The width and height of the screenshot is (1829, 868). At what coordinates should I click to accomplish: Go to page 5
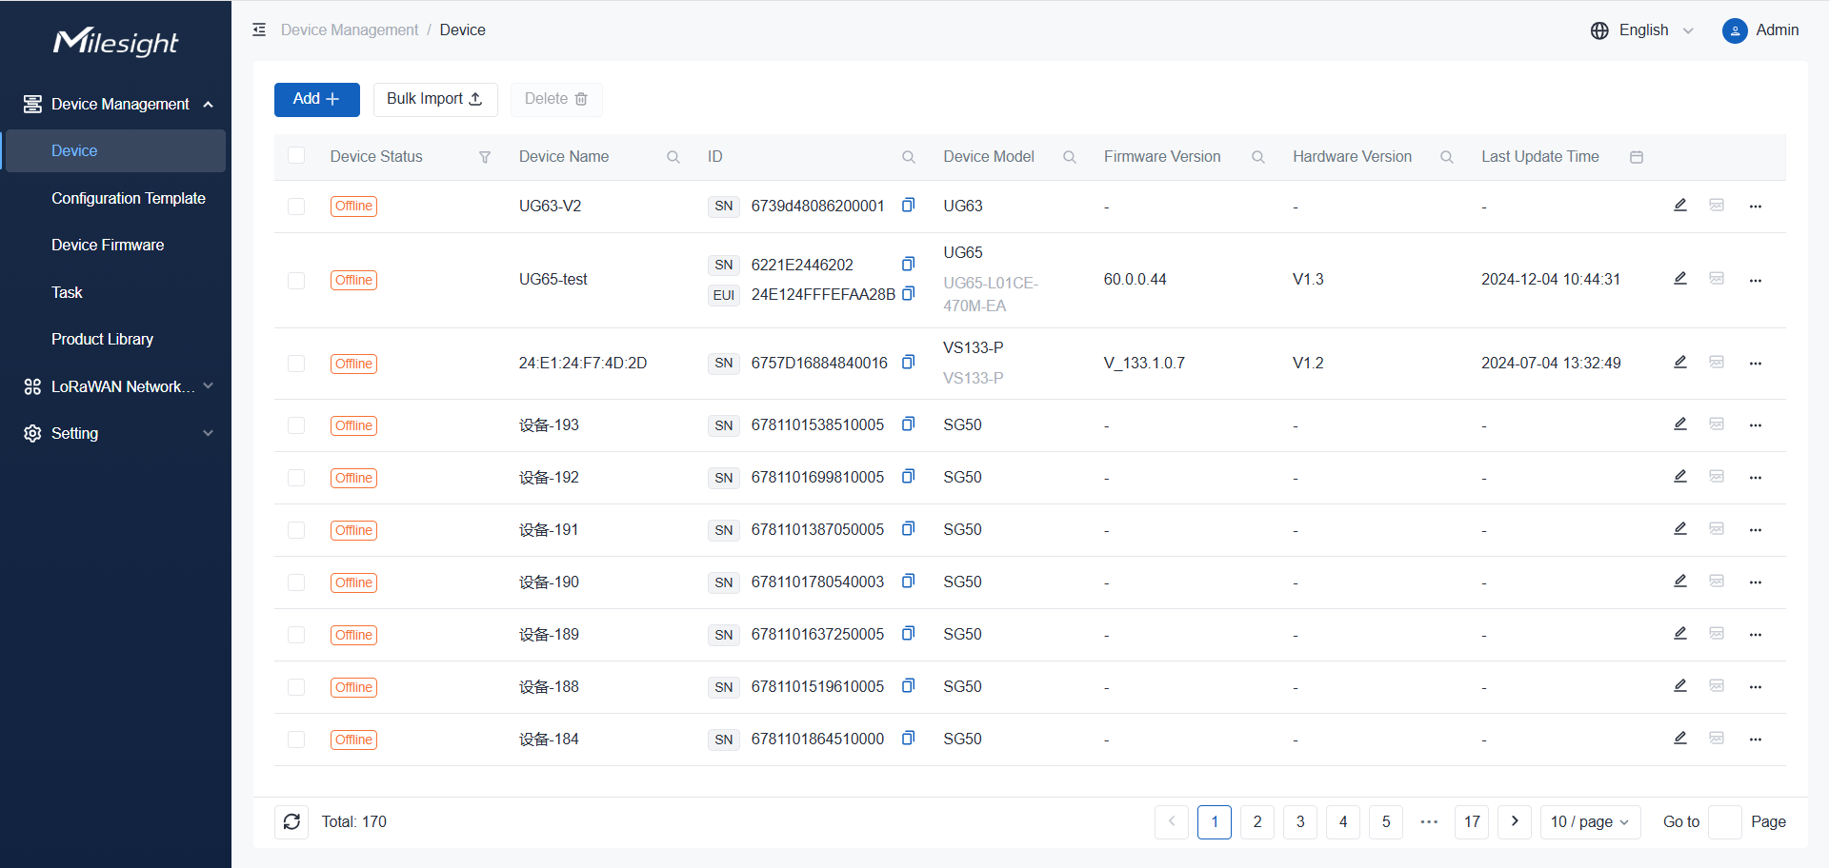pyautogui.click(x=1386, y=821)
